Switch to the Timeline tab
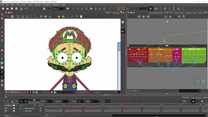 (185, 98)
